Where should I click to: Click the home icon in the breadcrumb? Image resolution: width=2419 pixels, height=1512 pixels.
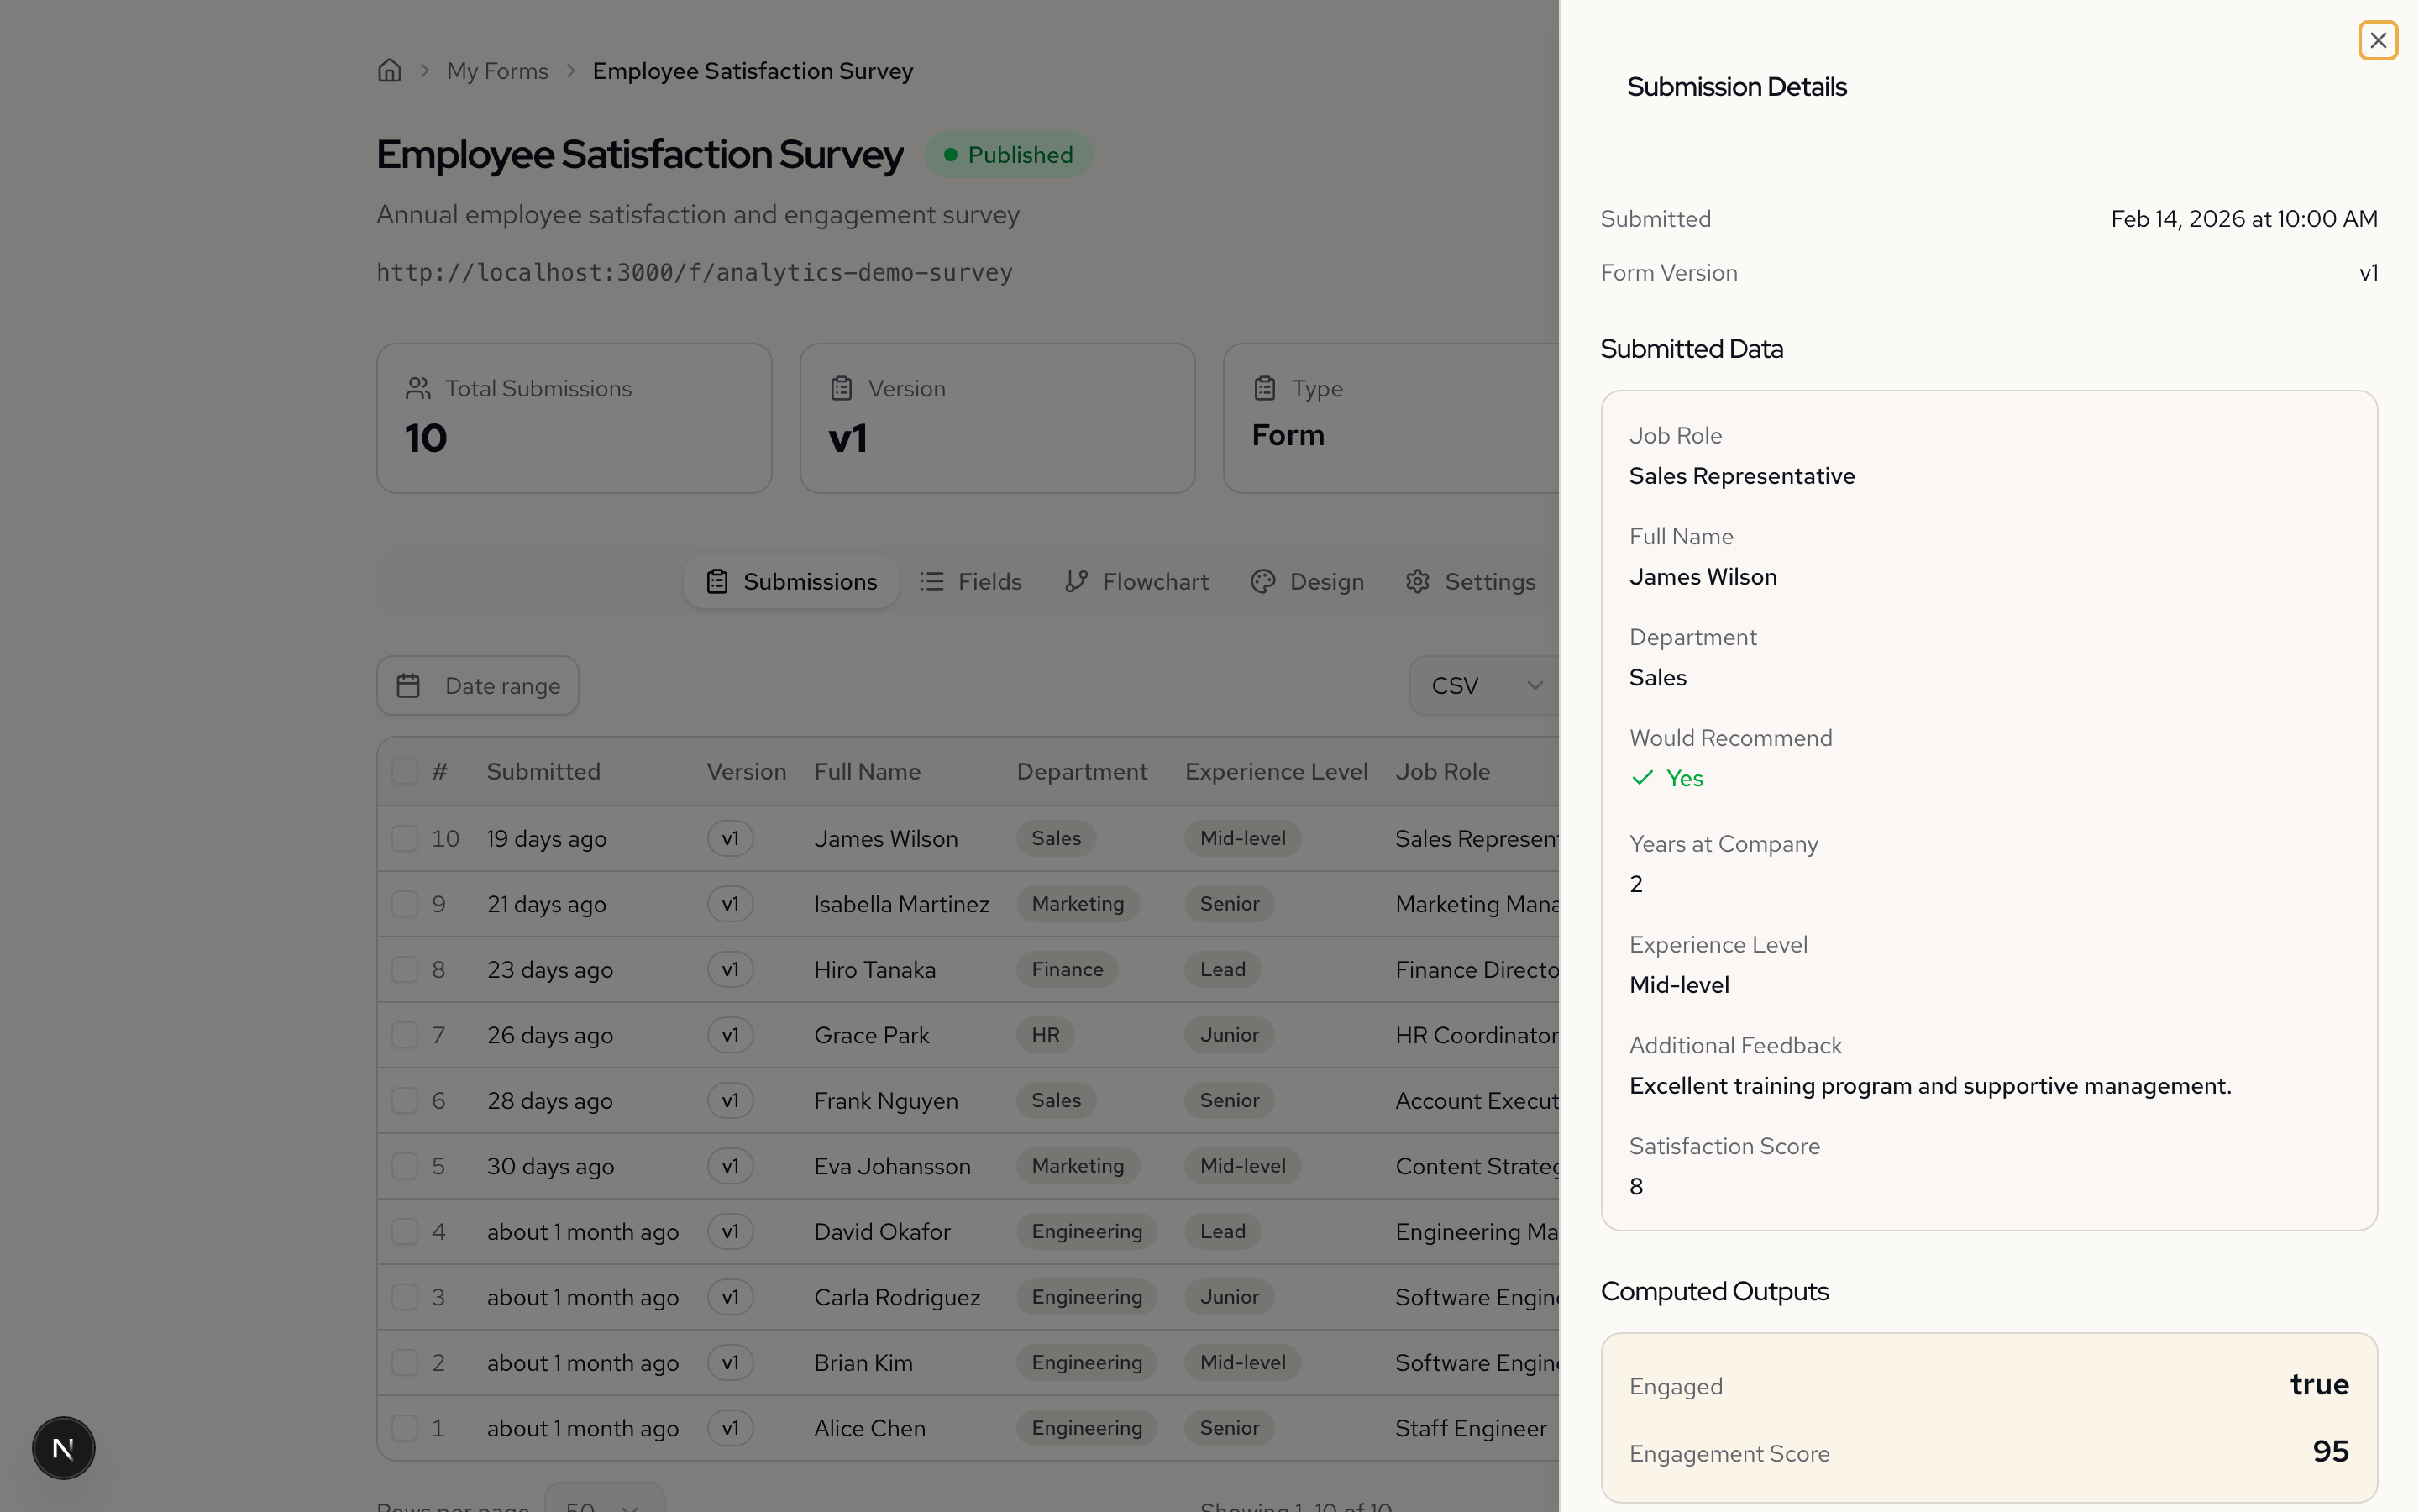click(390, 70)
